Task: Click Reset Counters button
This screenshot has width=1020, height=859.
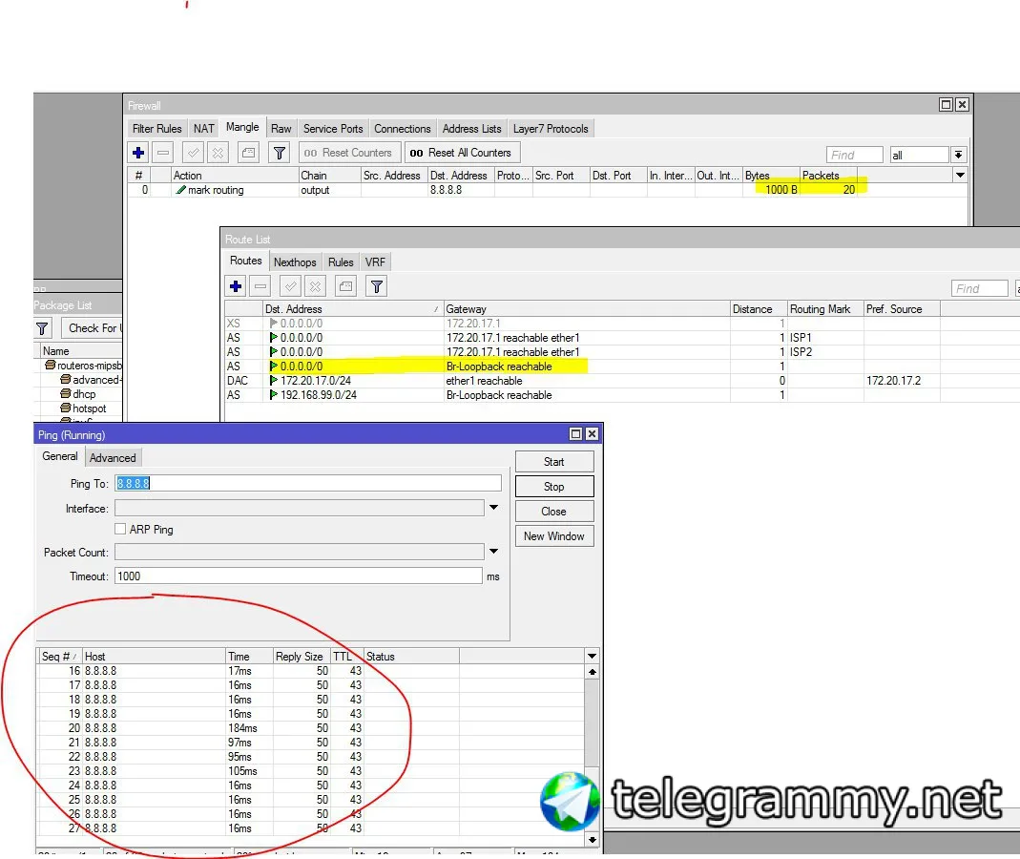Action: coord(348,153)
